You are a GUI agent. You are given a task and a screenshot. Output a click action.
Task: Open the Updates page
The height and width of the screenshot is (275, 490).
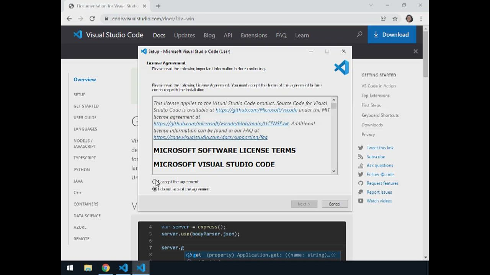click(x=185, y=35)
